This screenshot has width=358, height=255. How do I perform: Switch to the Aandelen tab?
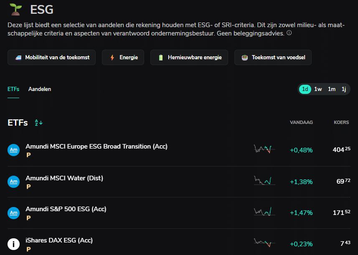coord(40,89)
